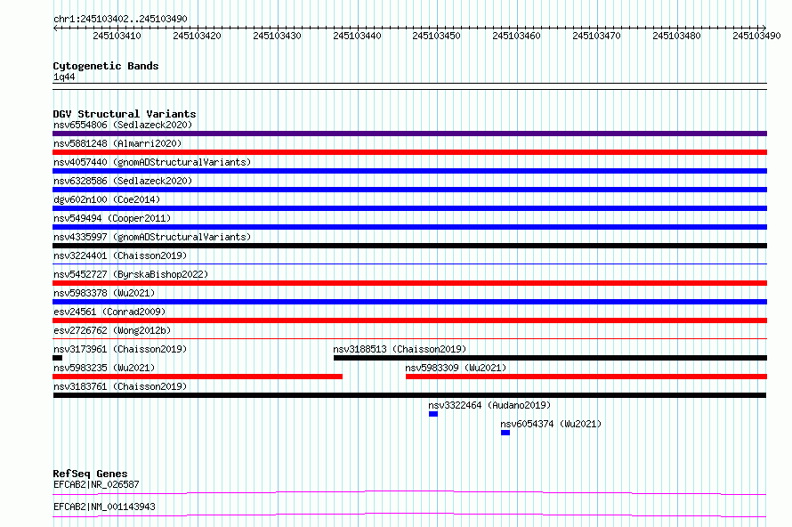Select the thin blue nsv3224401 variant line
The width and height of the screenshot is (792, 527).
click(409, 263)
